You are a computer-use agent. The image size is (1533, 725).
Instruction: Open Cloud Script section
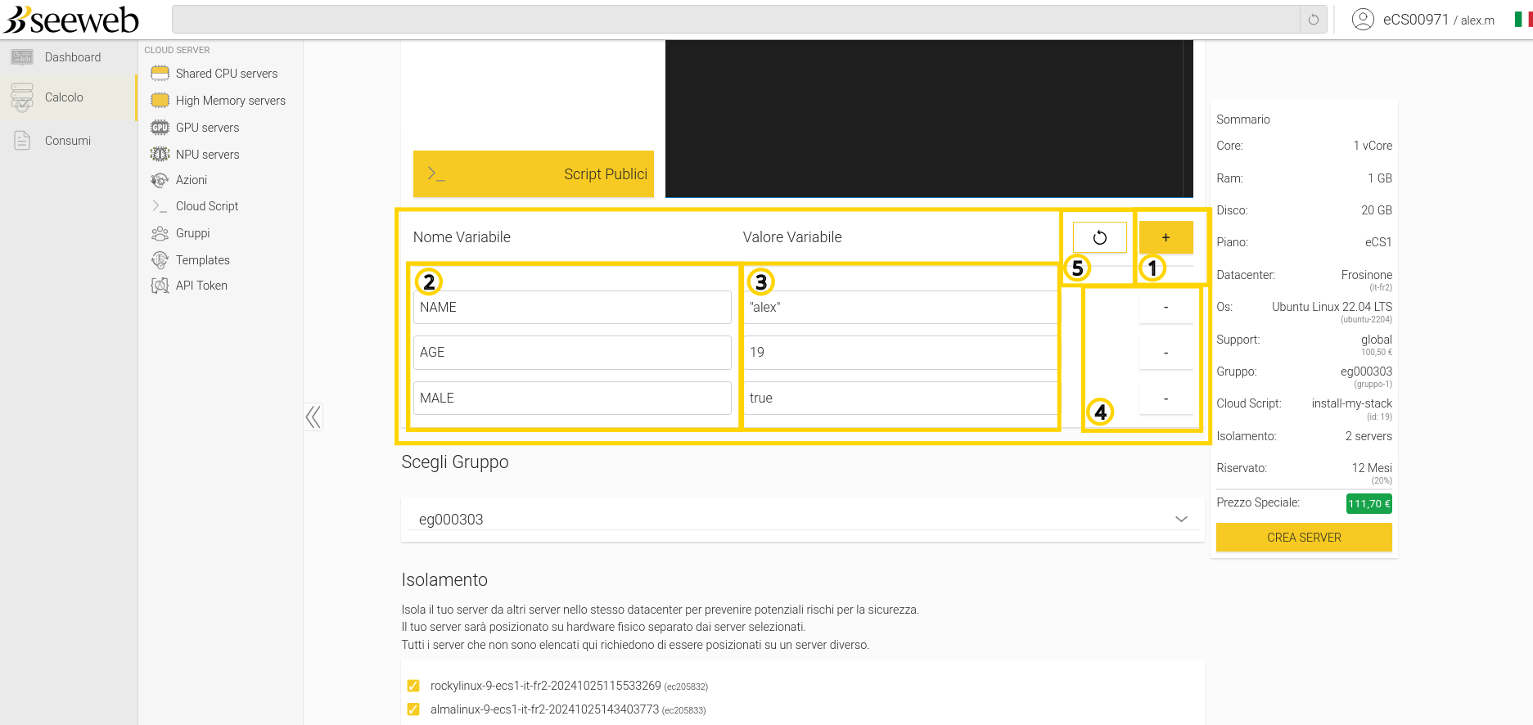pyautogui.click(x=207, y=206)
